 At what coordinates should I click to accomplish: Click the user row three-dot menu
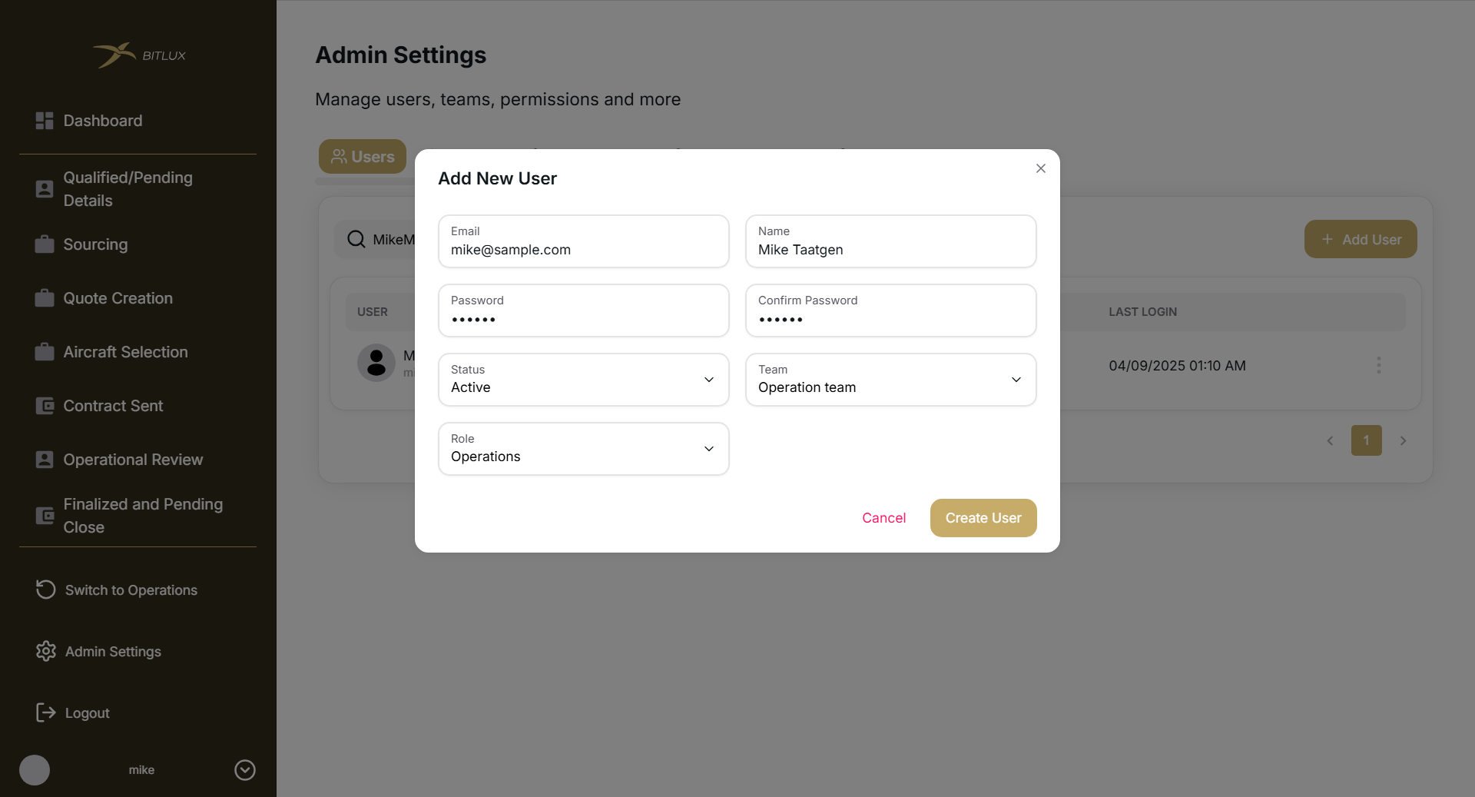pos(1379,365)
